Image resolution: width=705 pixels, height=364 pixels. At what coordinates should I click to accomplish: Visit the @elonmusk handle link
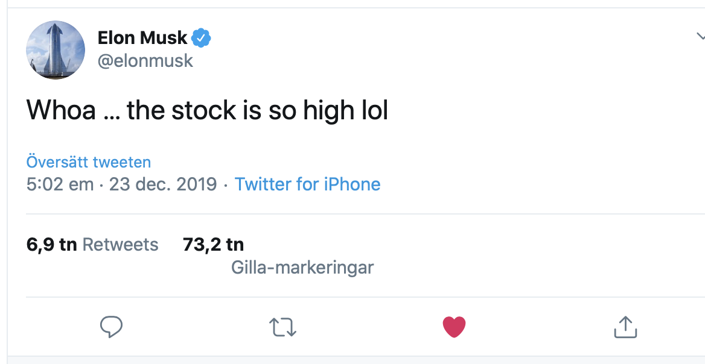click(145, 61)
